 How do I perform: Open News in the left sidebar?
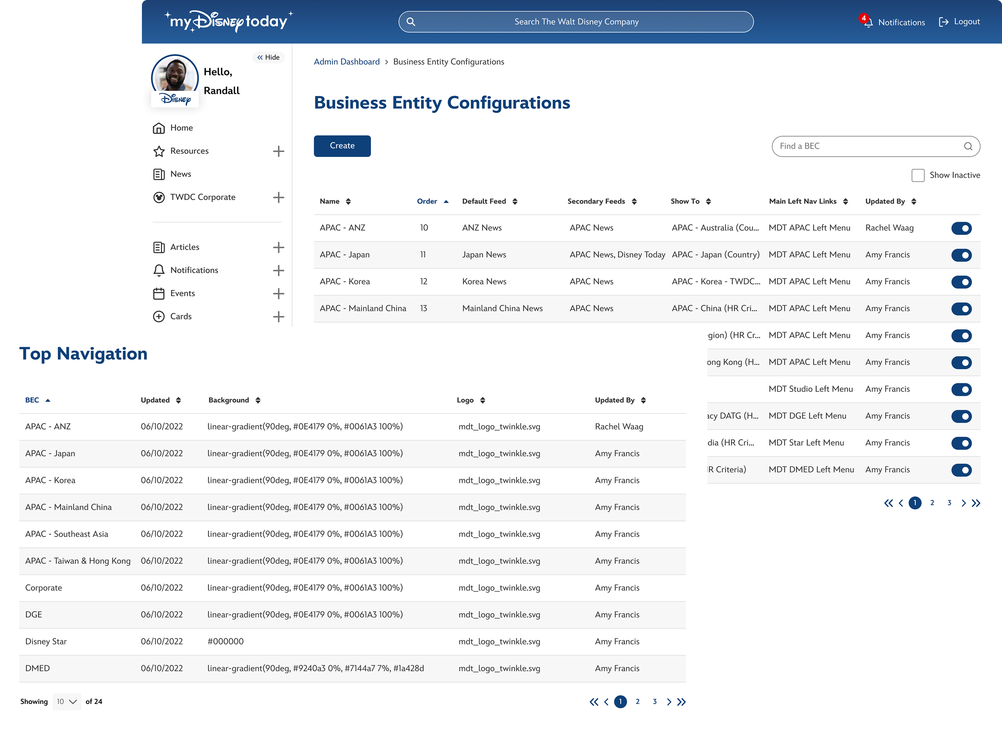coord(181,174)
